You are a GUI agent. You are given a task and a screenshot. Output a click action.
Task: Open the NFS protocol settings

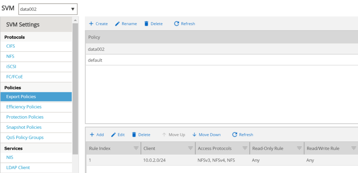point(10,56)
